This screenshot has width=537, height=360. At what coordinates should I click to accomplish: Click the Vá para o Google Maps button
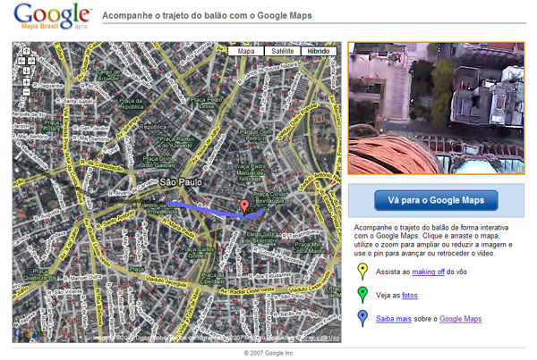click(436, 200)
